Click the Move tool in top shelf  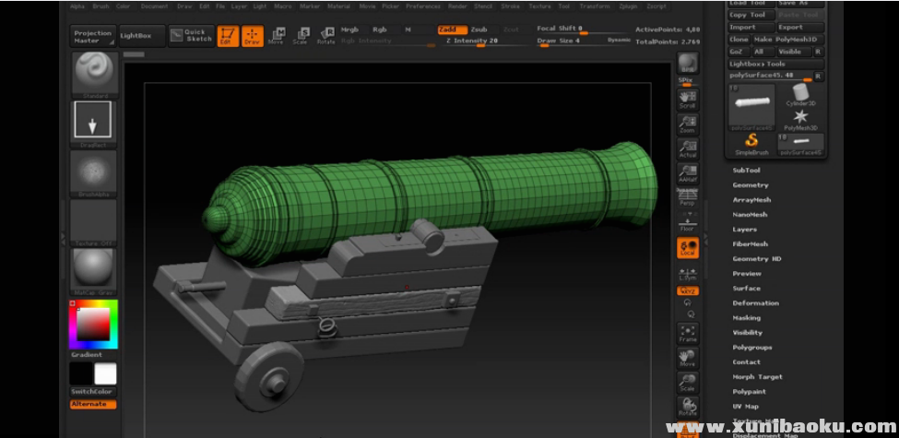277,36
